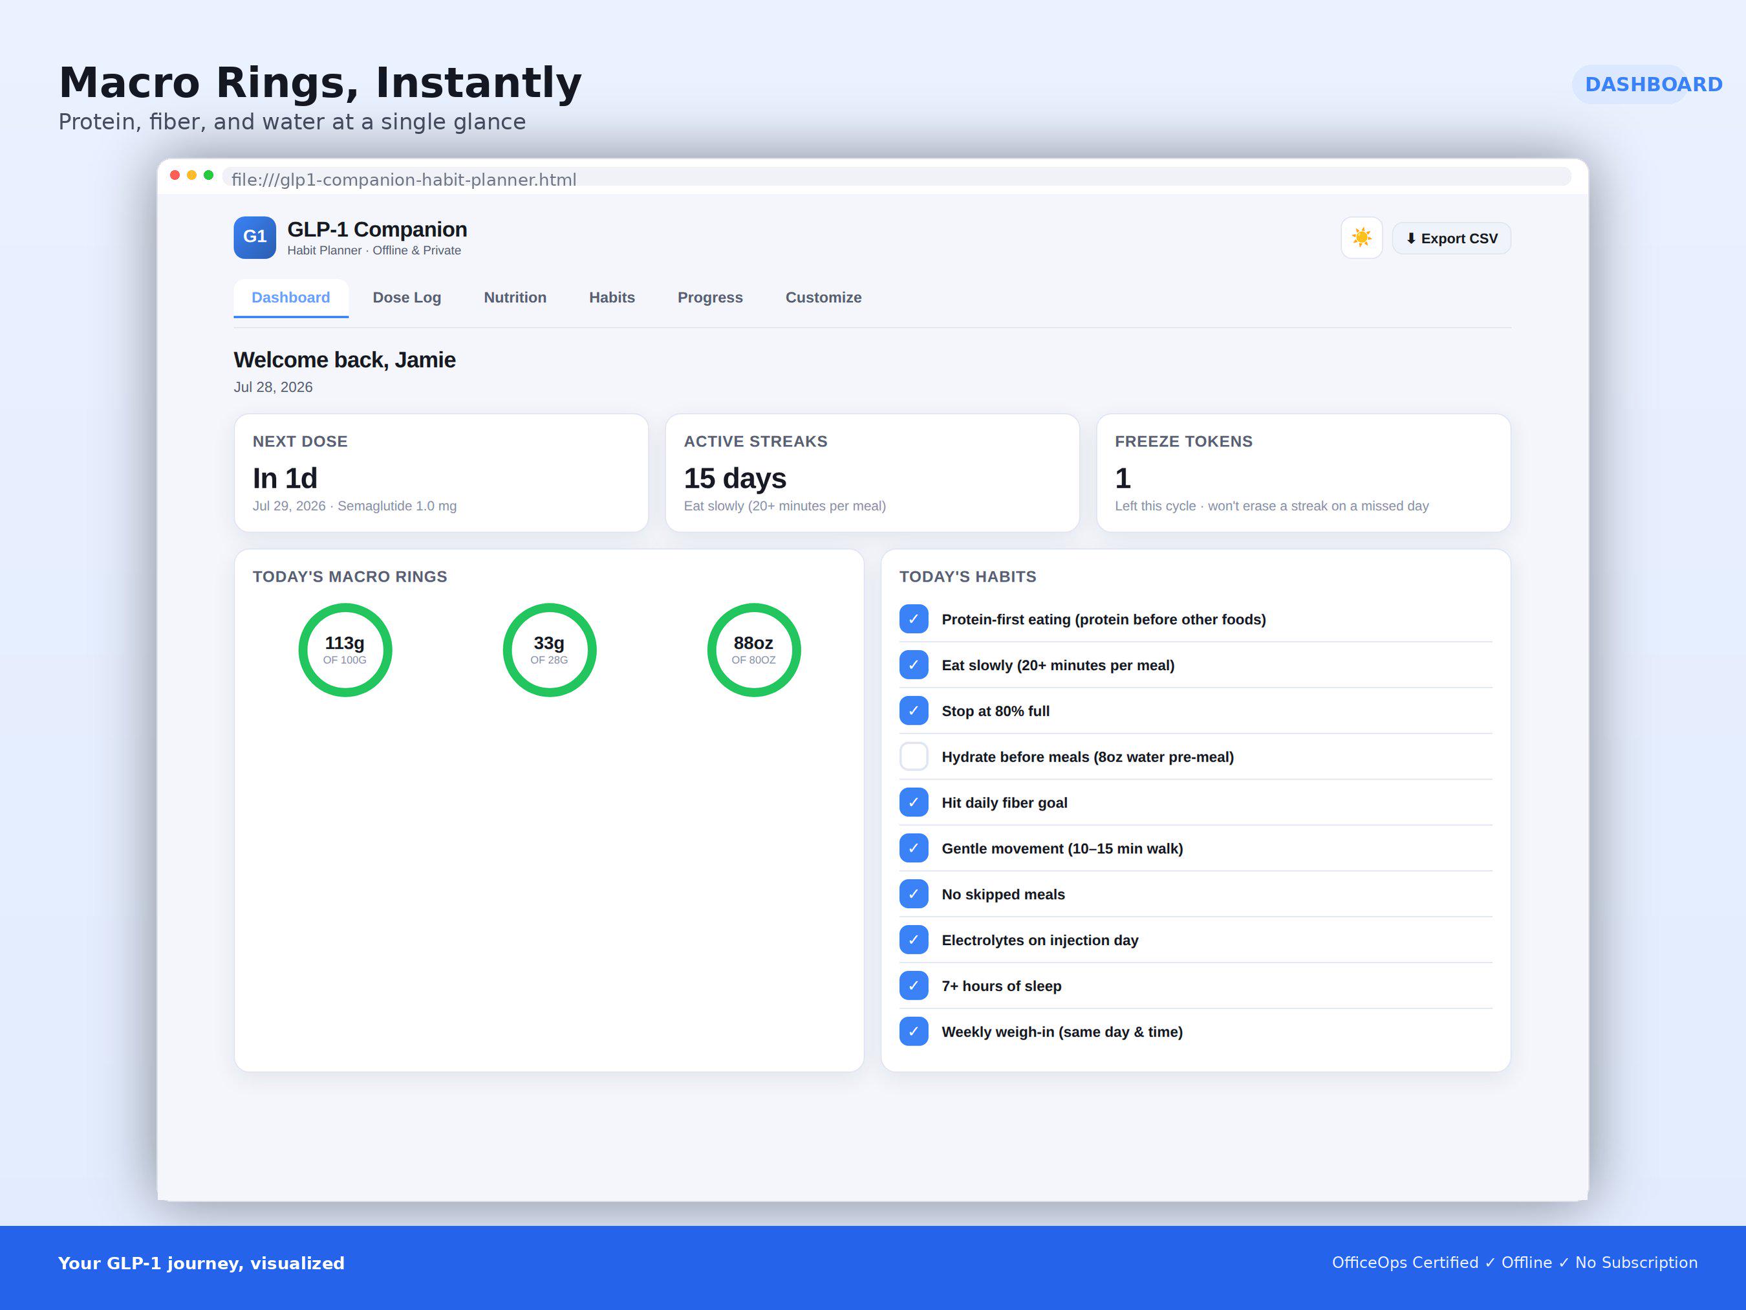
Task: Click the "GLP-1 Companion" app title
Action: coord(377,230)
